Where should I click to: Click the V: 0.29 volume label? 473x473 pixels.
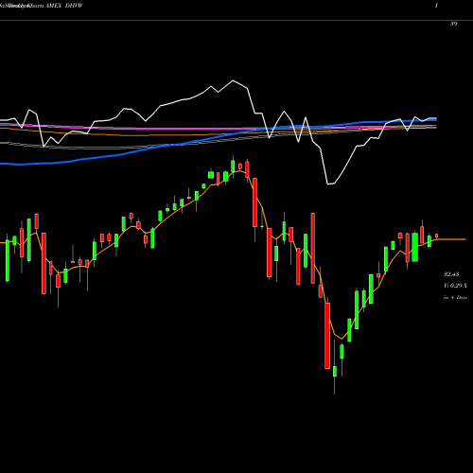point(455,286)
